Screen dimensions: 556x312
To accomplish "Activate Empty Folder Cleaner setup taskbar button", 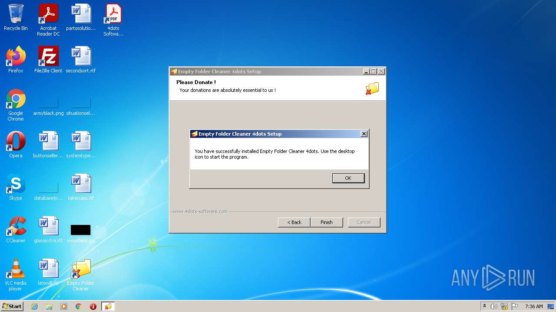I will 108,306.
